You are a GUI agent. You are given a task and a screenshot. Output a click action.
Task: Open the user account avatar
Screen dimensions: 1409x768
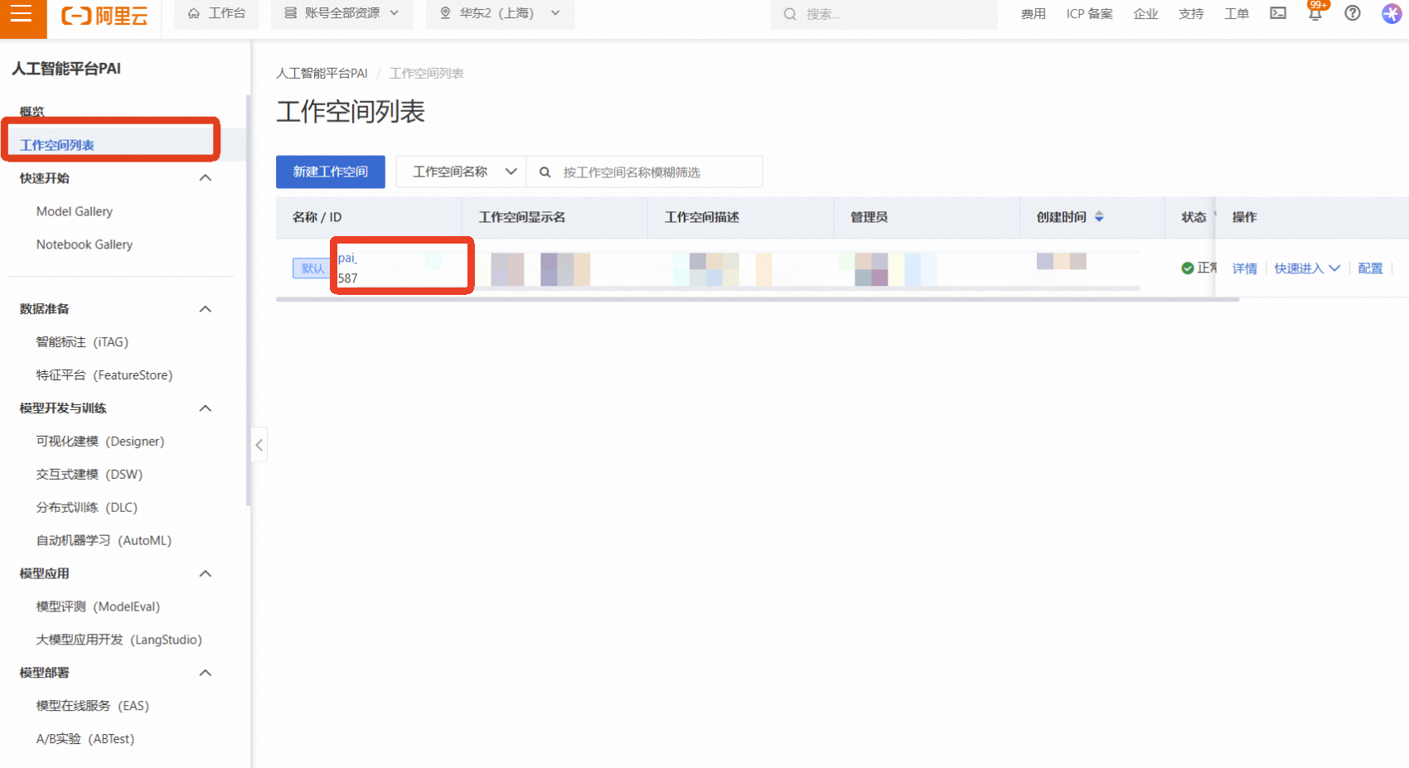tap(1392, 13)
